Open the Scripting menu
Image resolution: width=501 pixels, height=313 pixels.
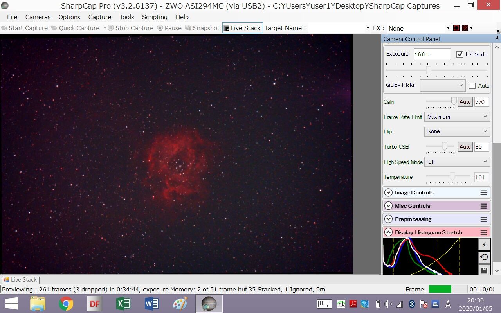(x=155, y=17)
